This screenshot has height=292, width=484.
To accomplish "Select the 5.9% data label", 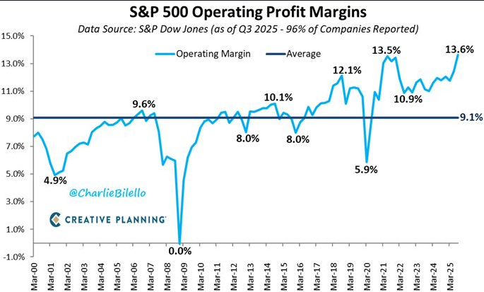I will point(366,170).
